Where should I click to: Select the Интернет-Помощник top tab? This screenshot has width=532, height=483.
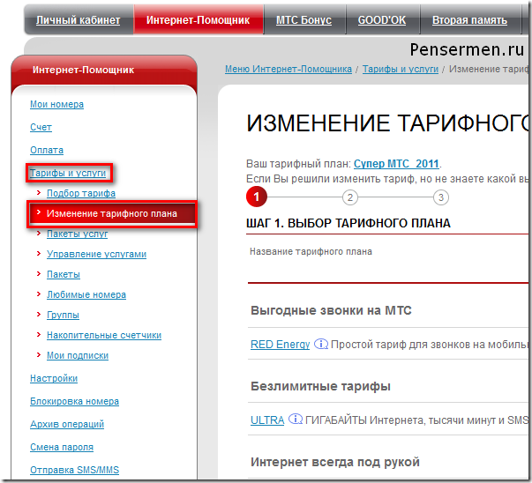[199, 20]
